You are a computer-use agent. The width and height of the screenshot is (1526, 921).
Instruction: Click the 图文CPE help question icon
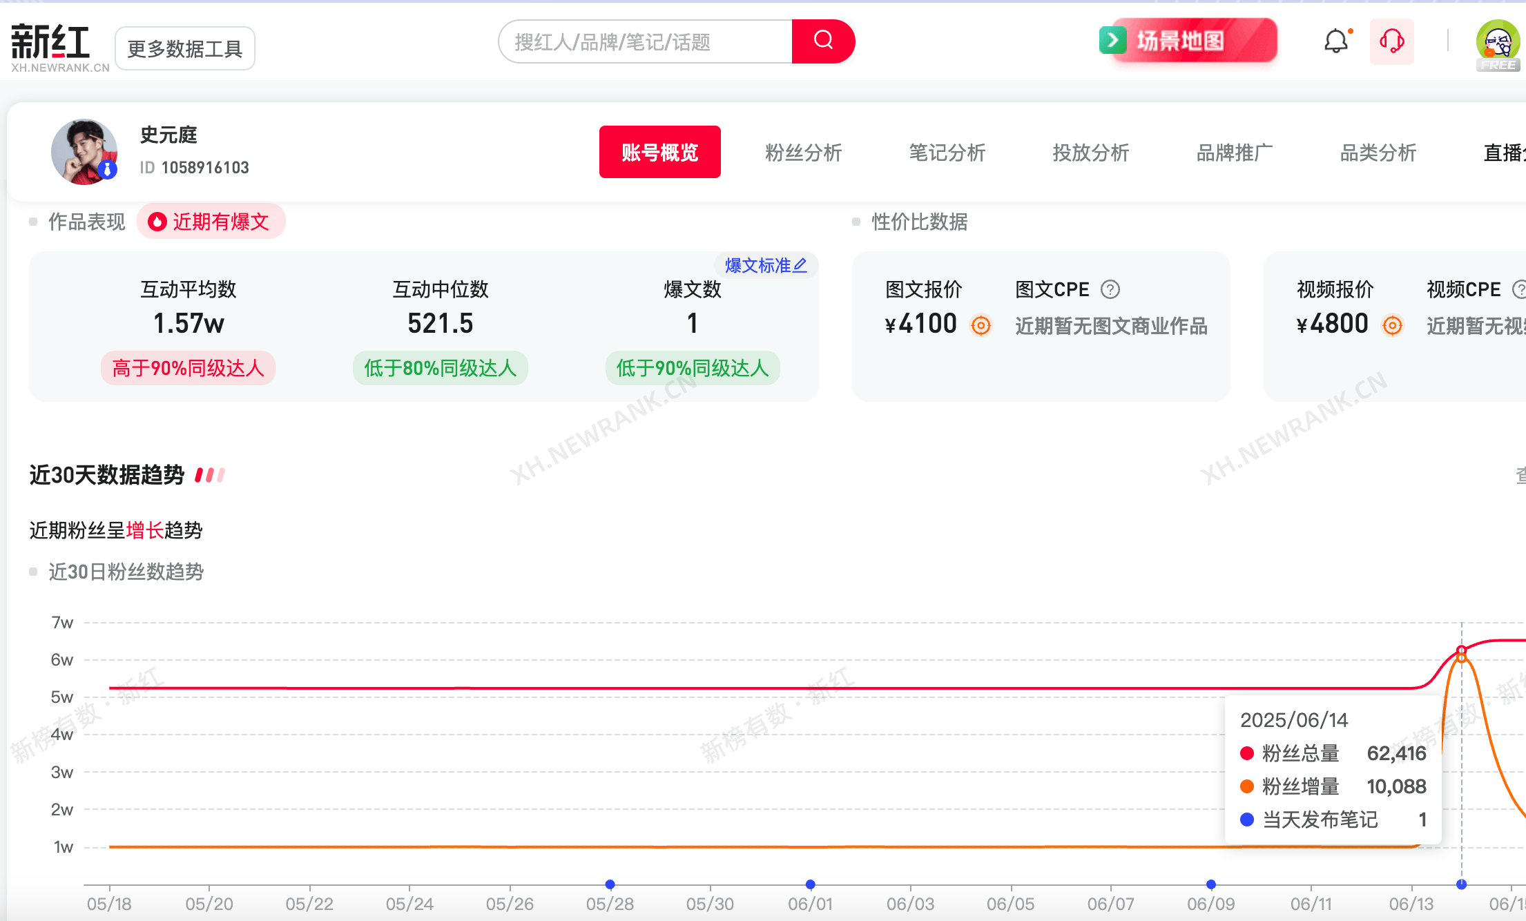pyautogui.click(x=1110, y=289)
